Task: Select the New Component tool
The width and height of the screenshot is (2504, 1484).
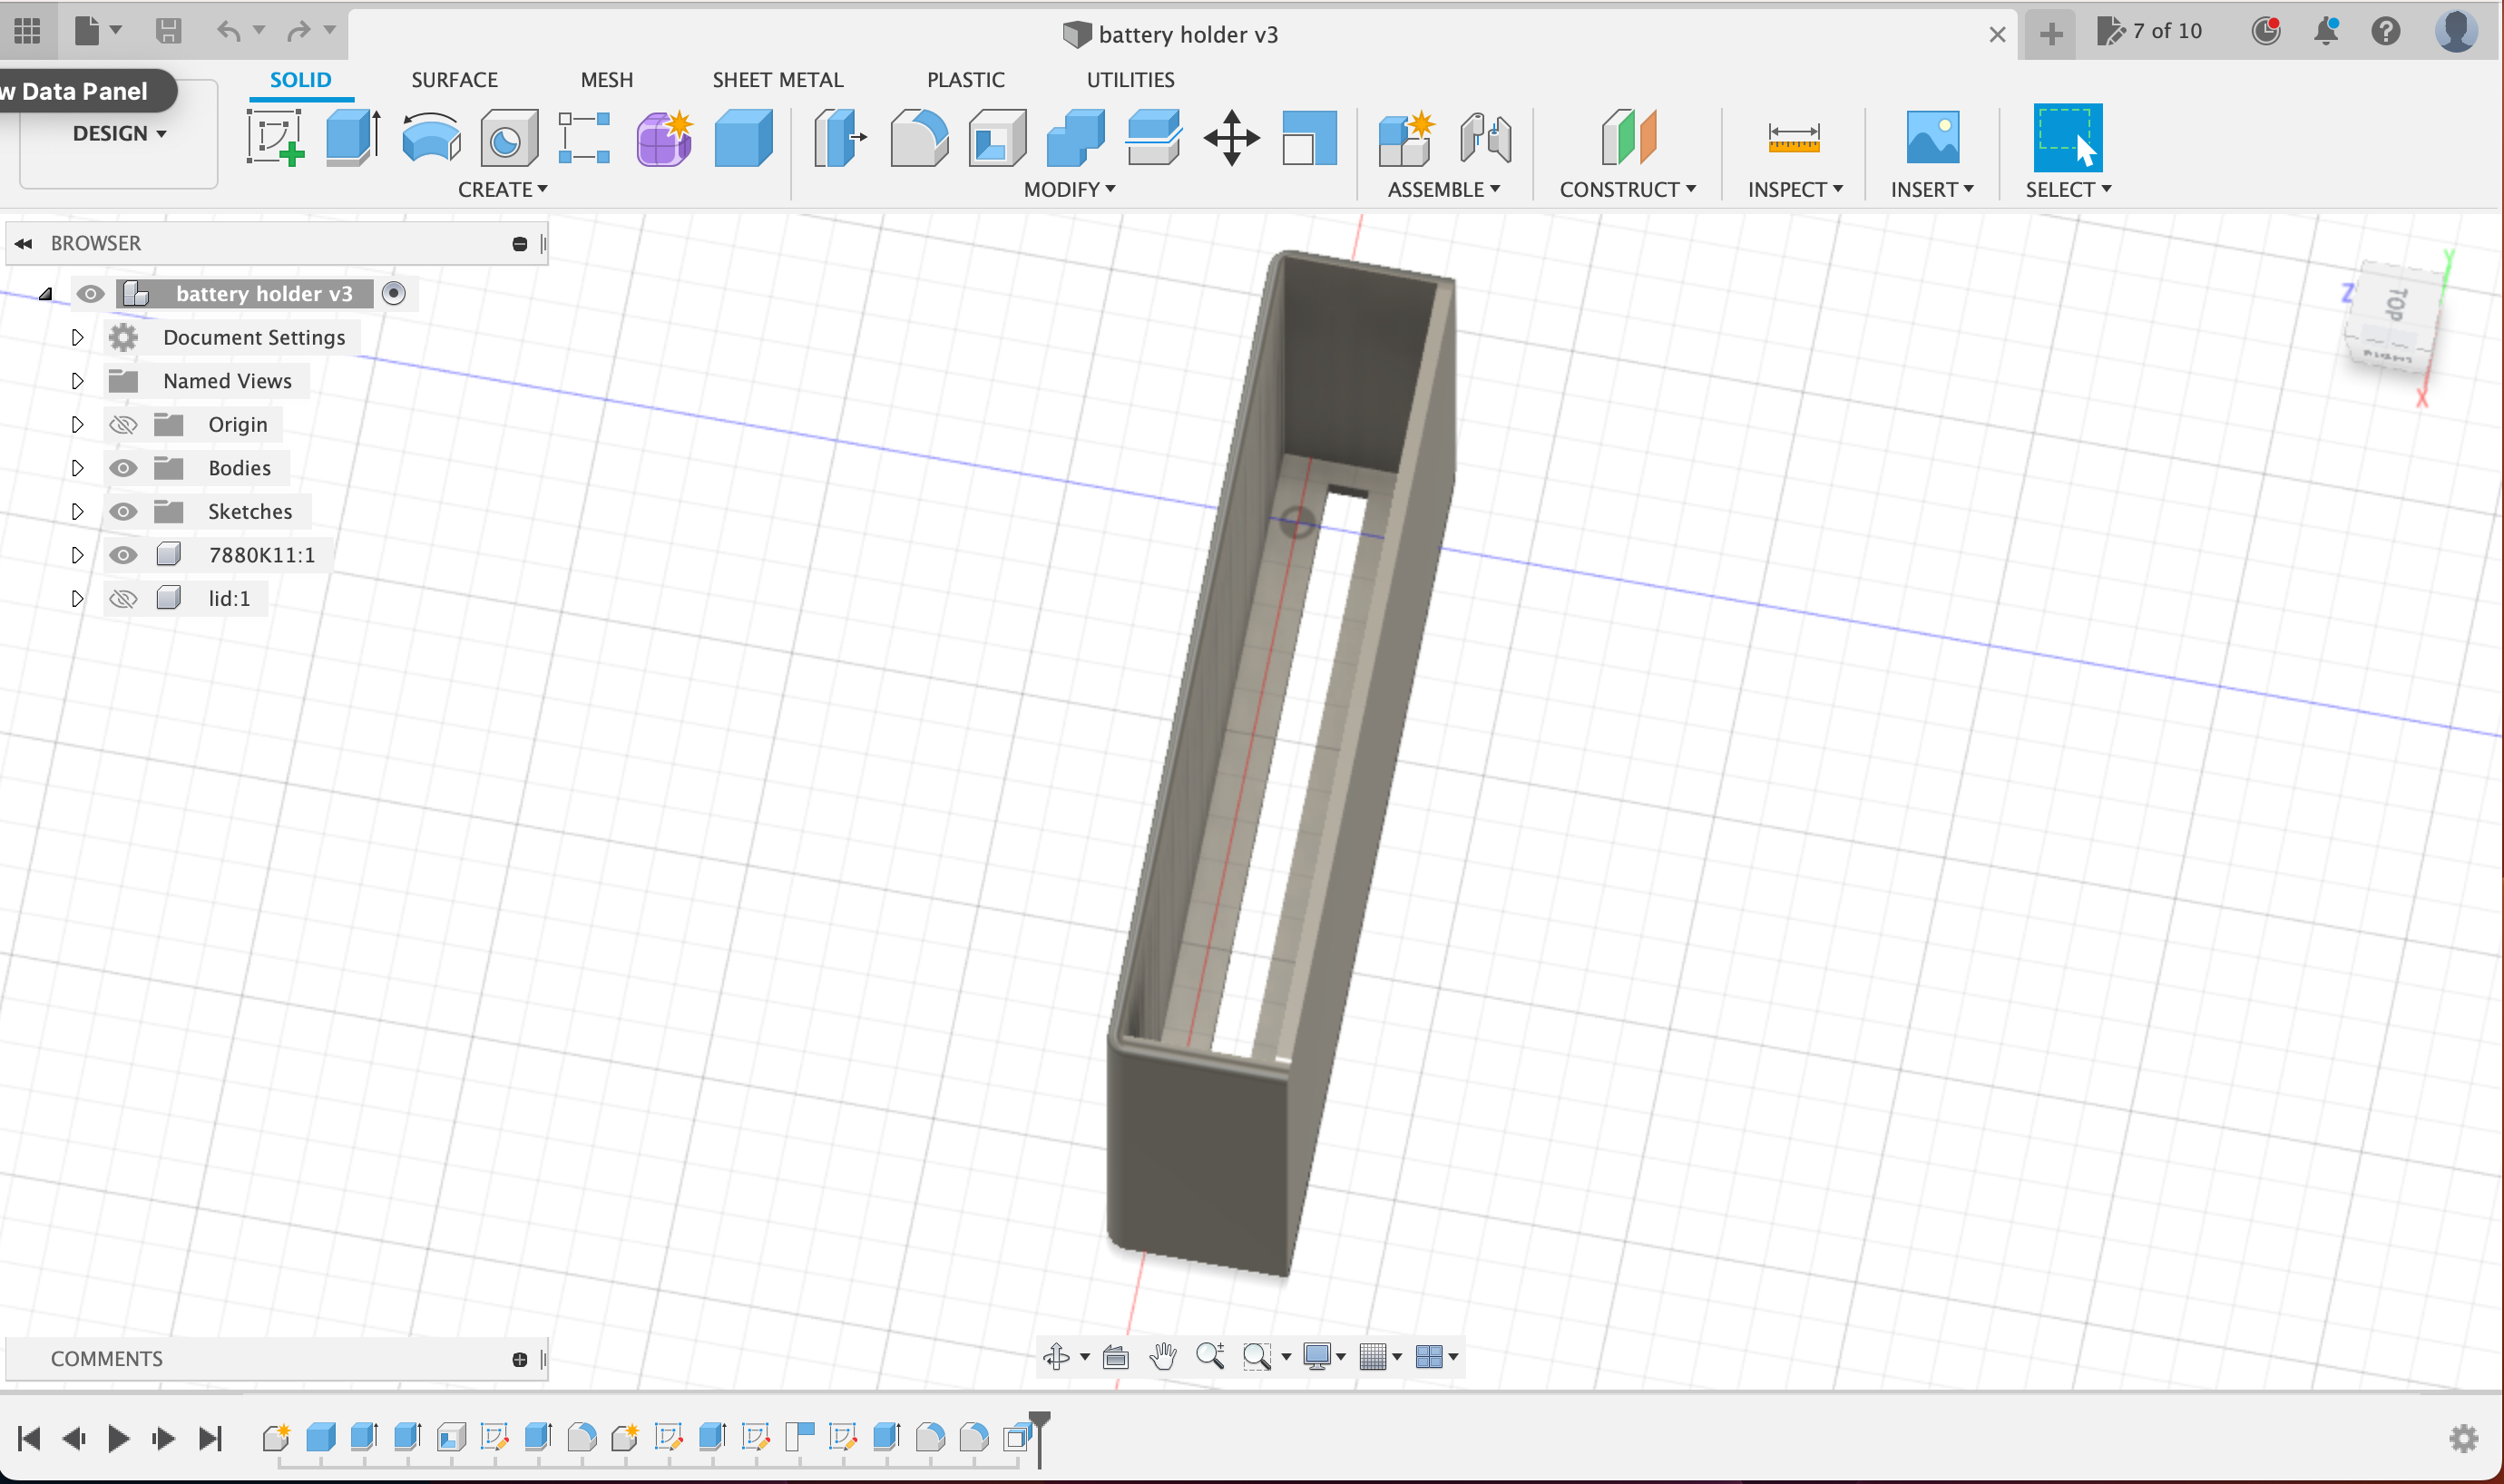Action: click(1406, 138)
